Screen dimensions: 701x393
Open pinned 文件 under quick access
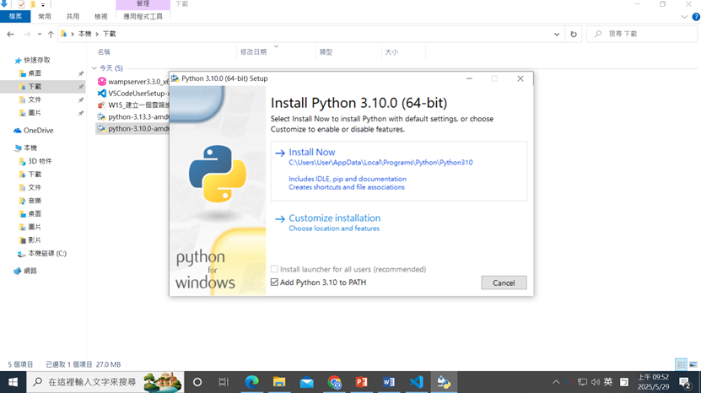click(x=35, y=100)
